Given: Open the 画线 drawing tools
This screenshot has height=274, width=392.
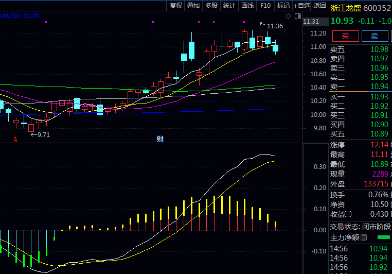Looking at the screenshot, I should 247,6.
